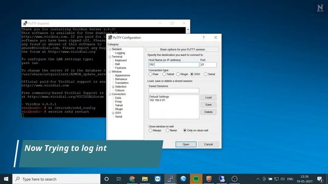
Task: Select saved session 192.168.2.91
Action: [x=157, y=100]
